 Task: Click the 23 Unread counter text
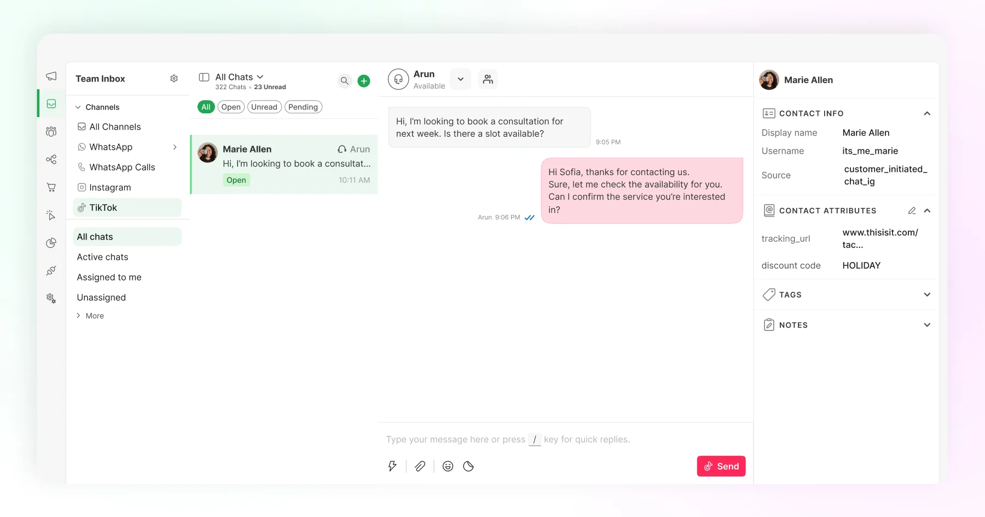point(270,87)
